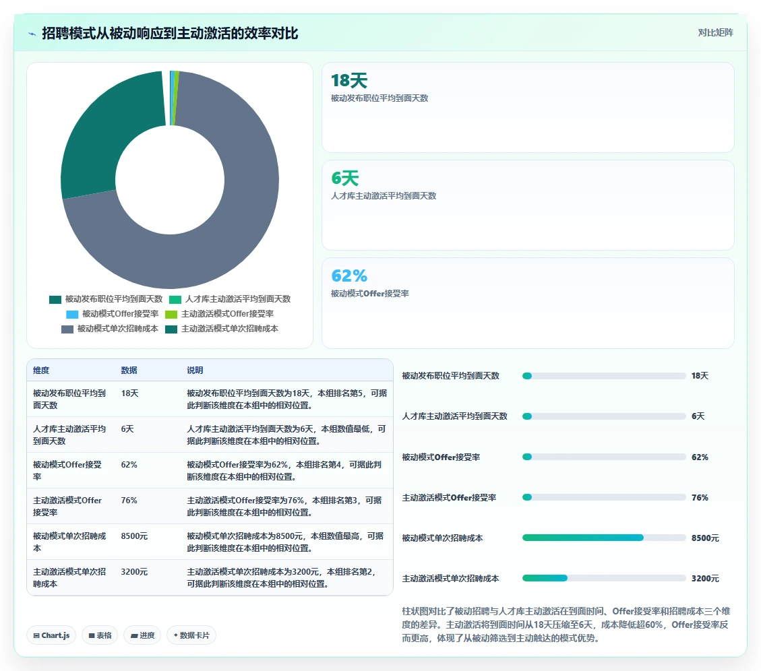Viewport: 761px width, 671px height.
Task: Click the 6天 stat card value
Action: tap(344, 178)
